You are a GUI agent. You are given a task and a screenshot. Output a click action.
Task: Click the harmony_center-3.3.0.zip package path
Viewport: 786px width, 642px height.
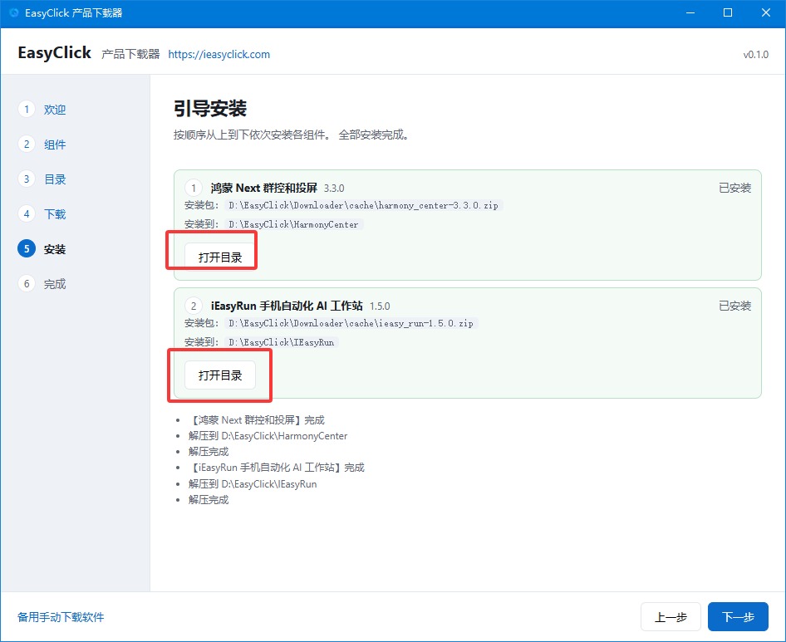tap(363, 205)
